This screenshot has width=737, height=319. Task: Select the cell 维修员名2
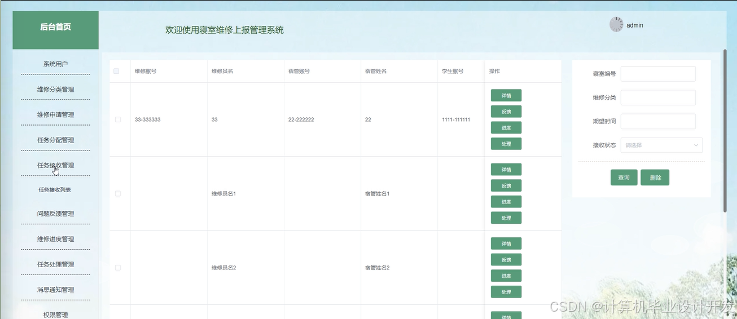(224, 268)
